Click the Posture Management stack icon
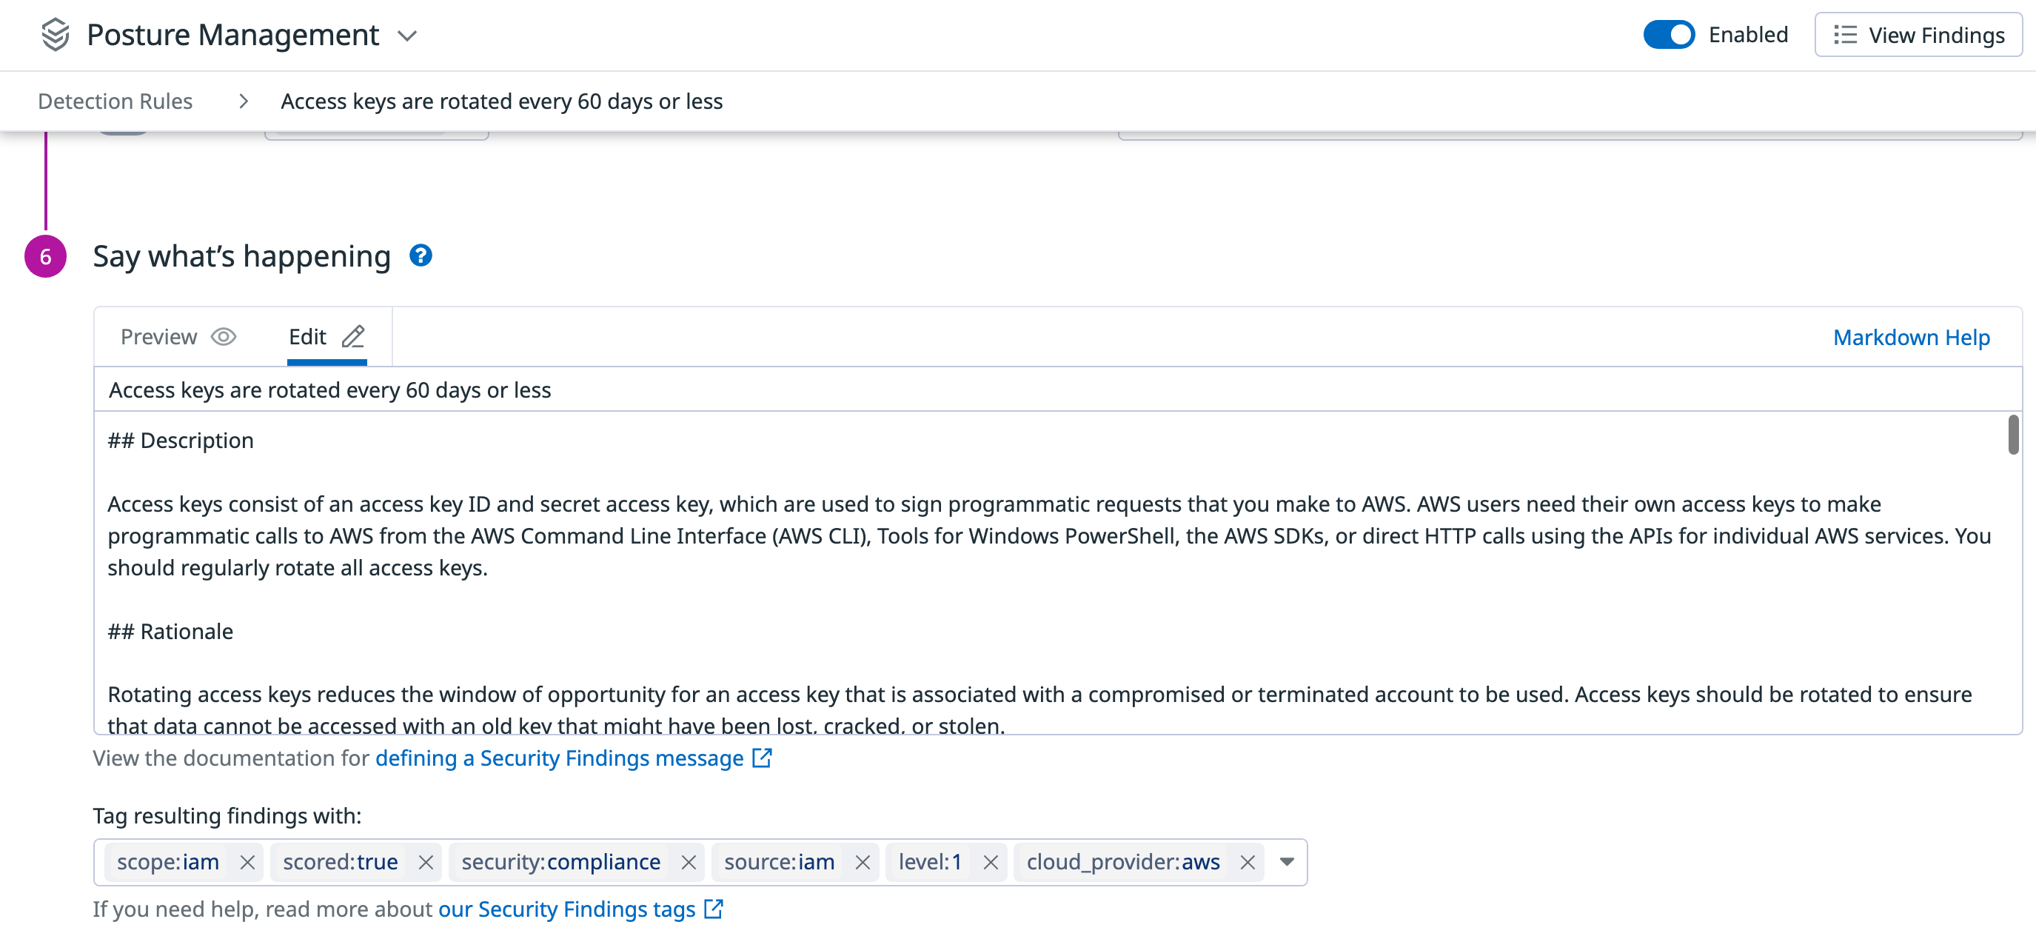2036x939 pixels. pos(55,35)
